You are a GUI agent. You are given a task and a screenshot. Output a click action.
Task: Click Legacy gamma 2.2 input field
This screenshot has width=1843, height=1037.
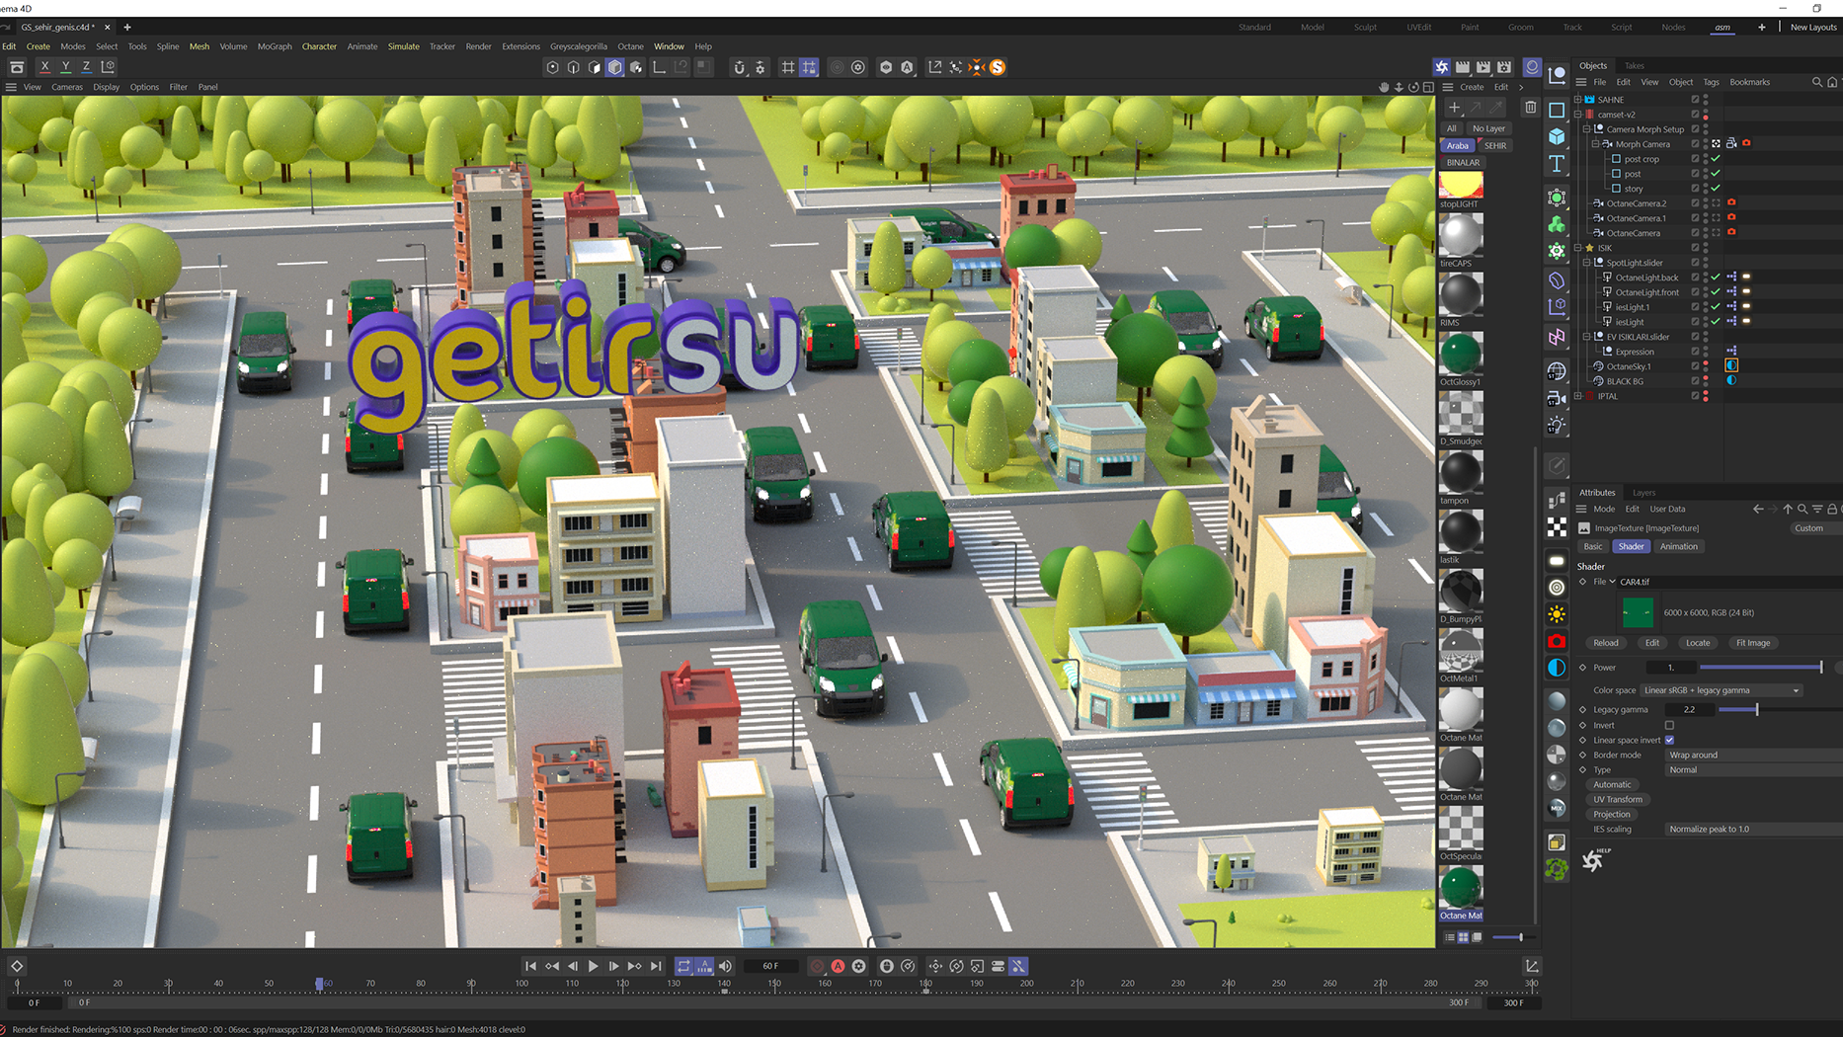pos(1689,709)
